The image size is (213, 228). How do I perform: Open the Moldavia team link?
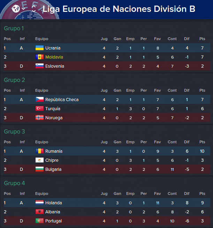(54, 57)
